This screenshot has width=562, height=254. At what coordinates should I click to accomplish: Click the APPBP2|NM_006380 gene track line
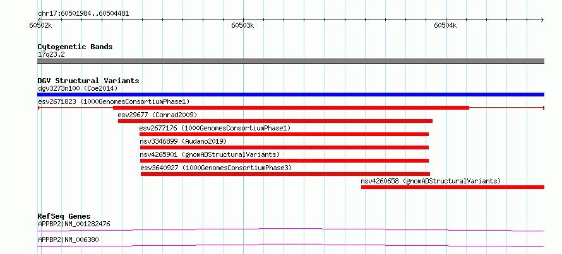(x=290, y=245)
